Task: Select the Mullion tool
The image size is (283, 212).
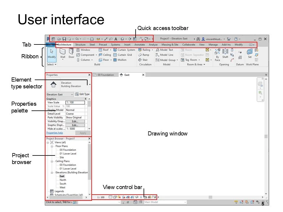Action: 120,60
